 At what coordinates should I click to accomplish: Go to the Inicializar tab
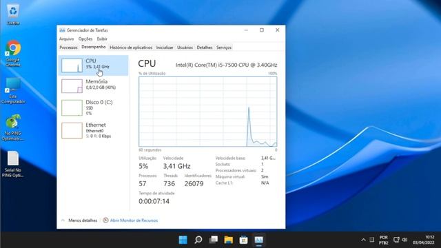(x=165, y=48)
